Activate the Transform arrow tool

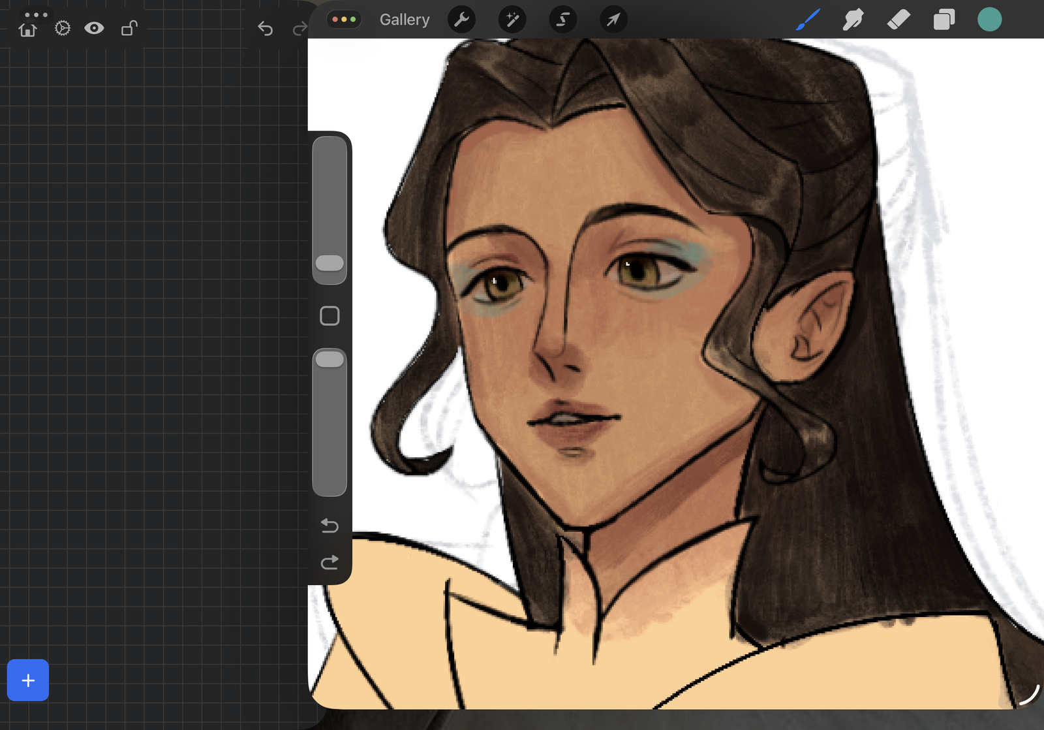(x=613, y=20)
